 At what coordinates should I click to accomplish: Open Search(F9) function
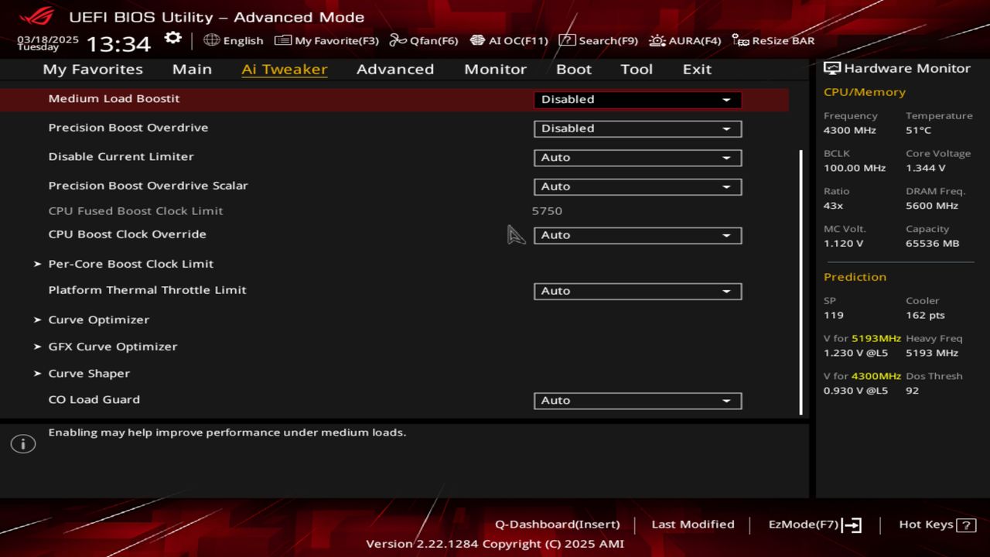598,40
